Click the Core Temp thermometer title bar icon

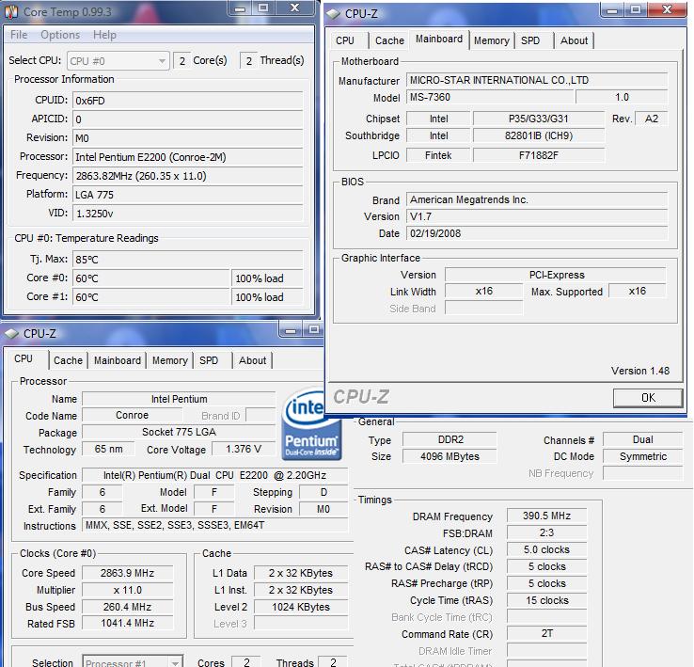(x=11, y=11)
